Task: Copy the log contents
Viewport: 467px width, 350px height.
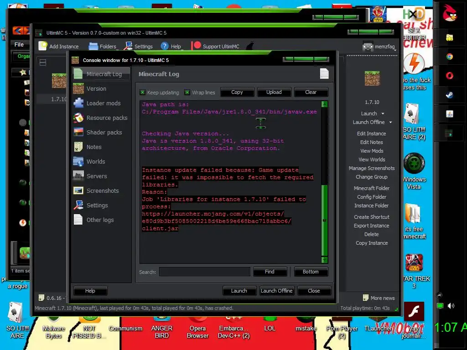Action: point(237,92)
